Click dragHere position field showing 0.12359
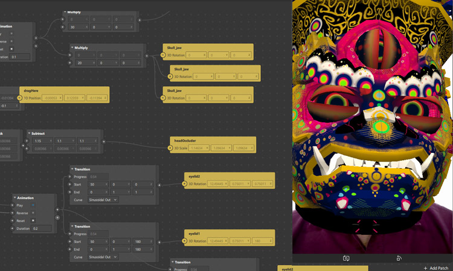This screenshot has width=453, height=271. coord(74,98)
